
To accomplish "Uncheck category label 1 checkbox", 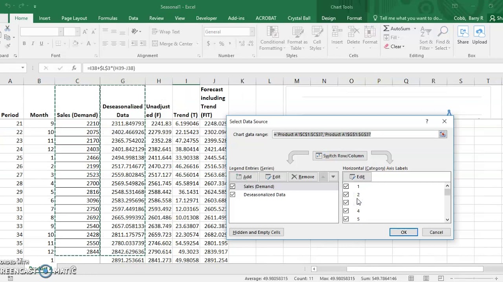I will pos(346,186).
